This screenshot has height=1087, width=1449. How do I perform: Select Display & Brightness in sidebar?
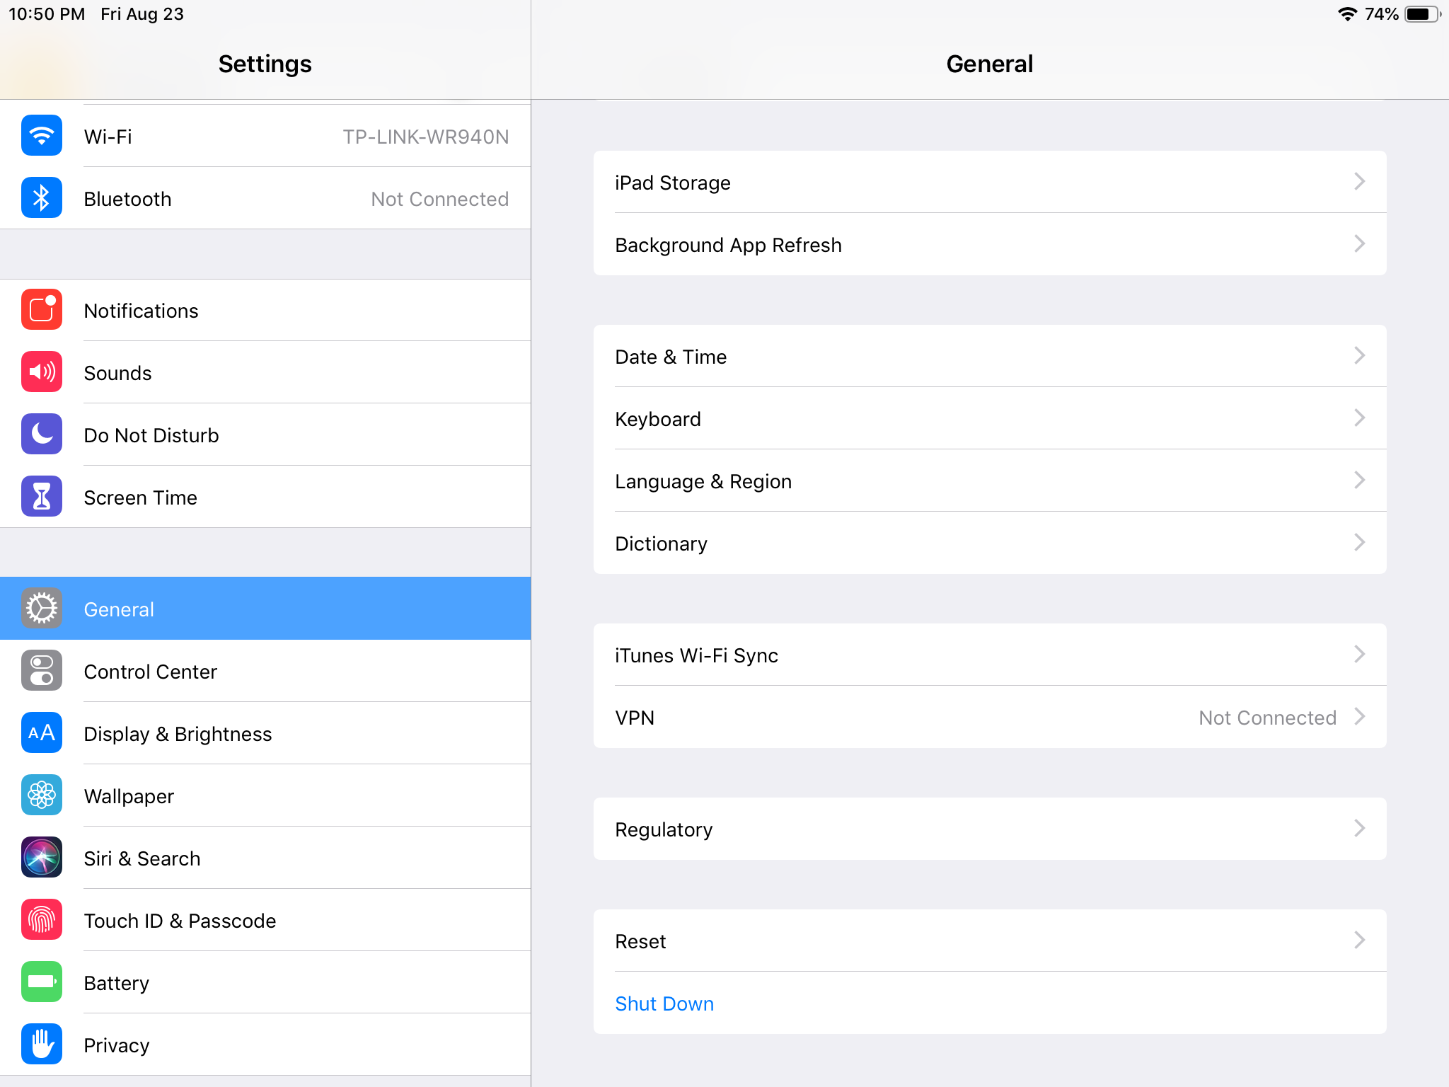[178, 734]
